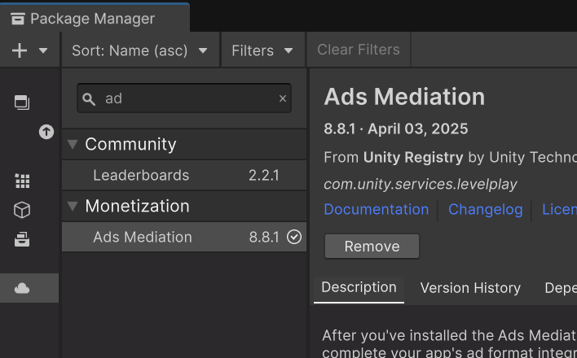577x358 pixels.
Task: Click the Unity Registry source text
Action: (413, 157)
